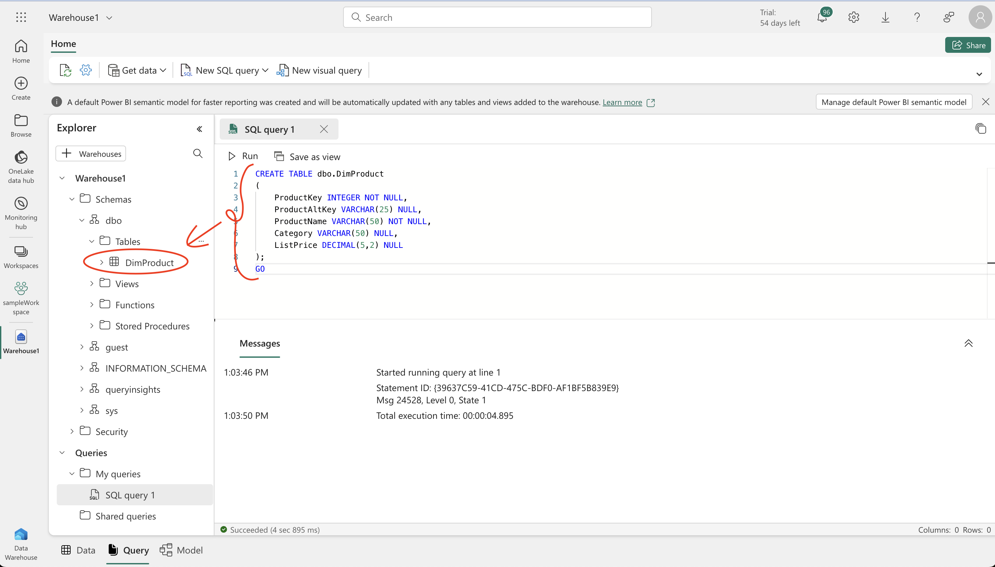Open sampleWorkspace in sidebar
The width and height of the screenshot is (995, 567).
21,298
